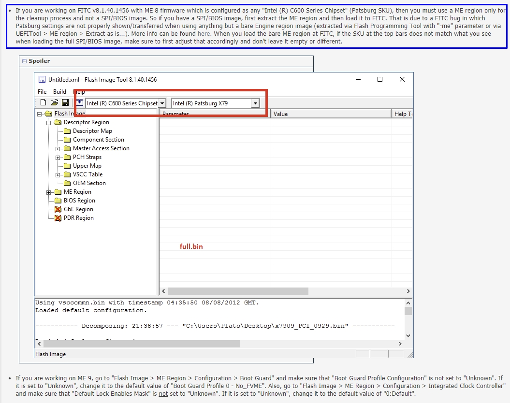Screen dimensions: 510x403
Task: Click the Decomposing x7909_PCI_0929.bin log line
Action: 215,326
